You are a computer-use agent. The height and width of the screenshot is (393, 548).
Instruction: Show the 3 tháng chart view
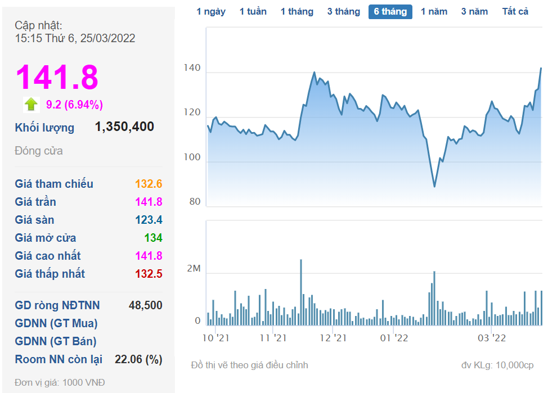click(x=343, y=12)
